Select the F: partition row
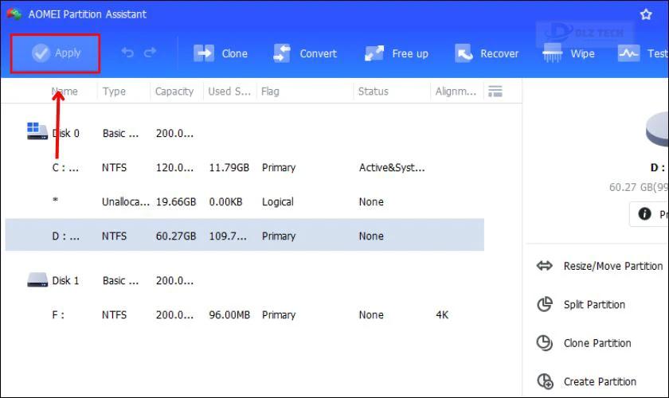The width and height of the screenshot is (669, 398). [x=245, y=314]
